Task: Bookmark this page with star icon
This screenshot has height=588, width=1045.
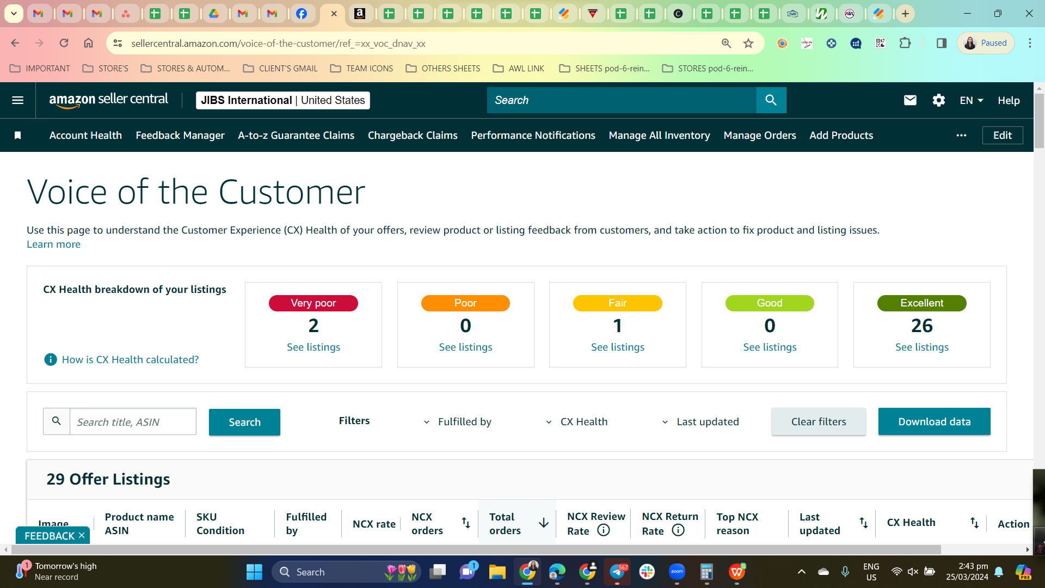Action: tap(748, 43)
